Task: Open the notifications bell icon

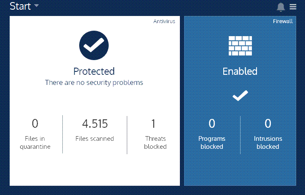Action: pos(281,7)
